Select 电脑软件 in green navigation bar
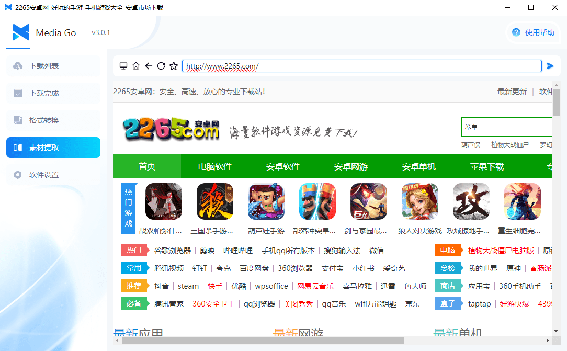 point(215,166)
